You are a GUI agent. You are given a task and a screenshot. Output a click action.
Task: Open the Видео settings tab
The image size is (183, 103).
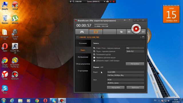[x=83, y=50]
